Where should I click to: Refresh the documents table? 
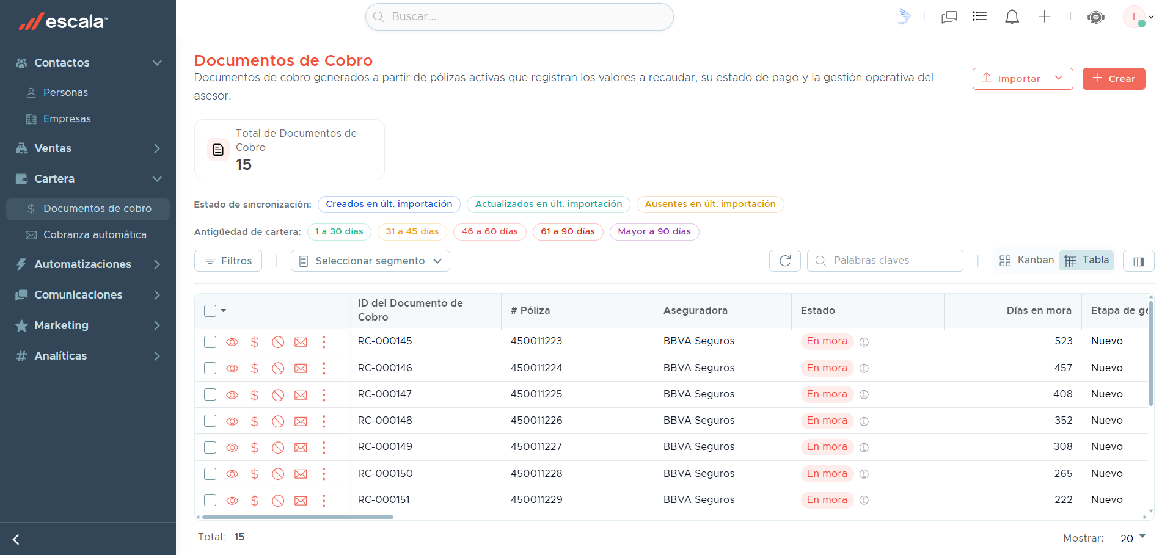click(x=785, y=261)
